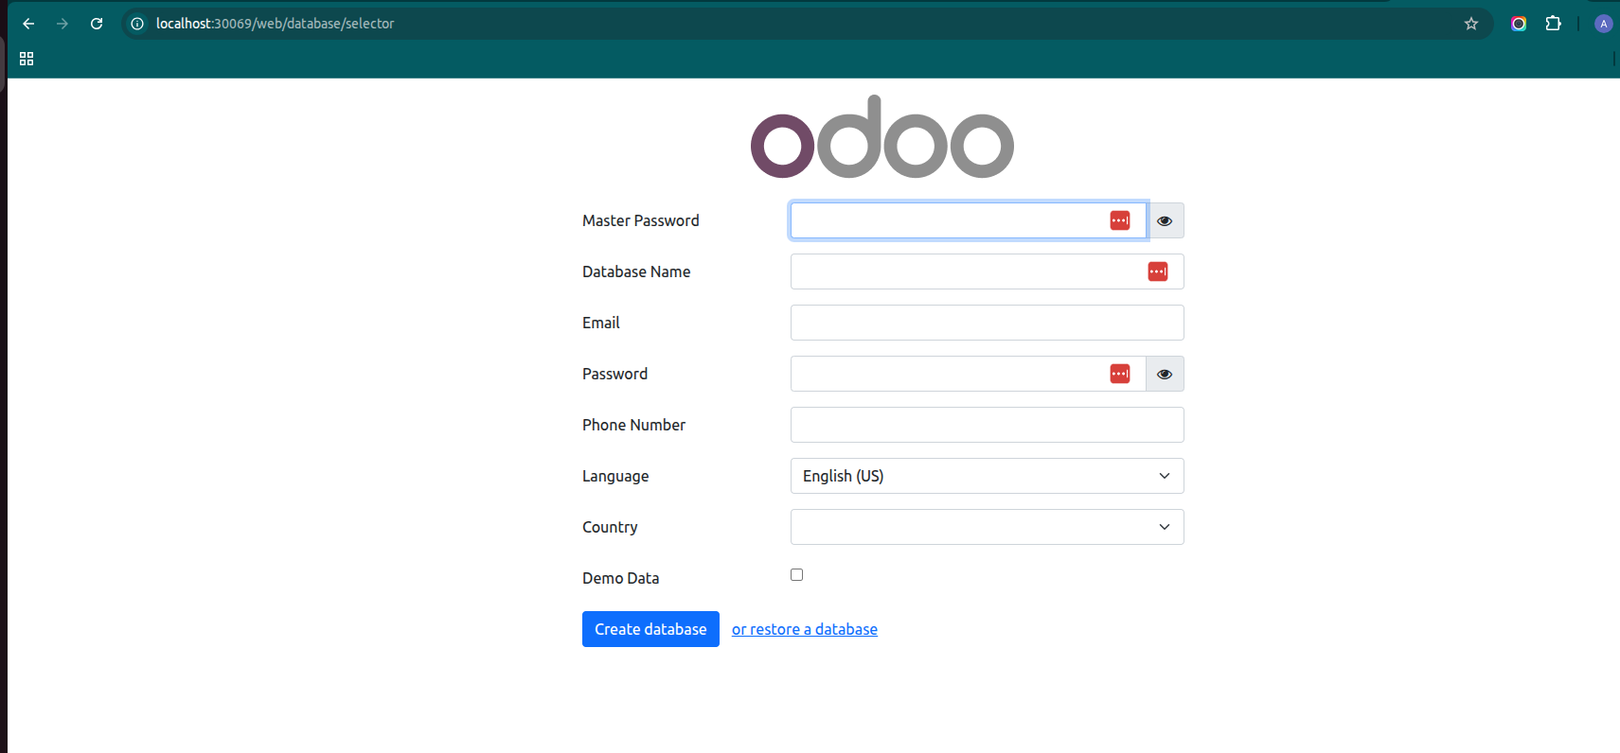This screenshot has width=1620, height=753.
Task: Open the Extensions puzzle icon
Action: [x=1554, y=24]
